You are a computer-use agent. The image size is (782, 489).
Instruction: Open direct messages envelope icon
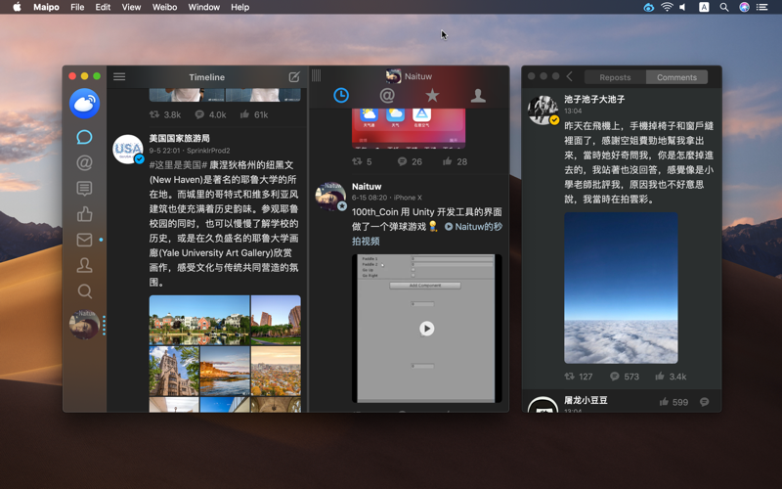84,240
